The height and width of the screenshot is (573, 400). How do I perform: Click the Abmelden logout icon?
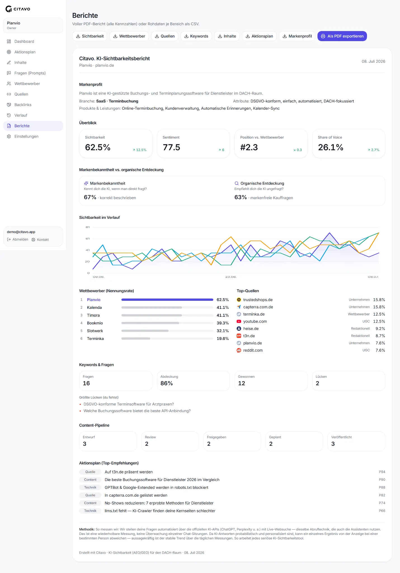coord(9,239)
